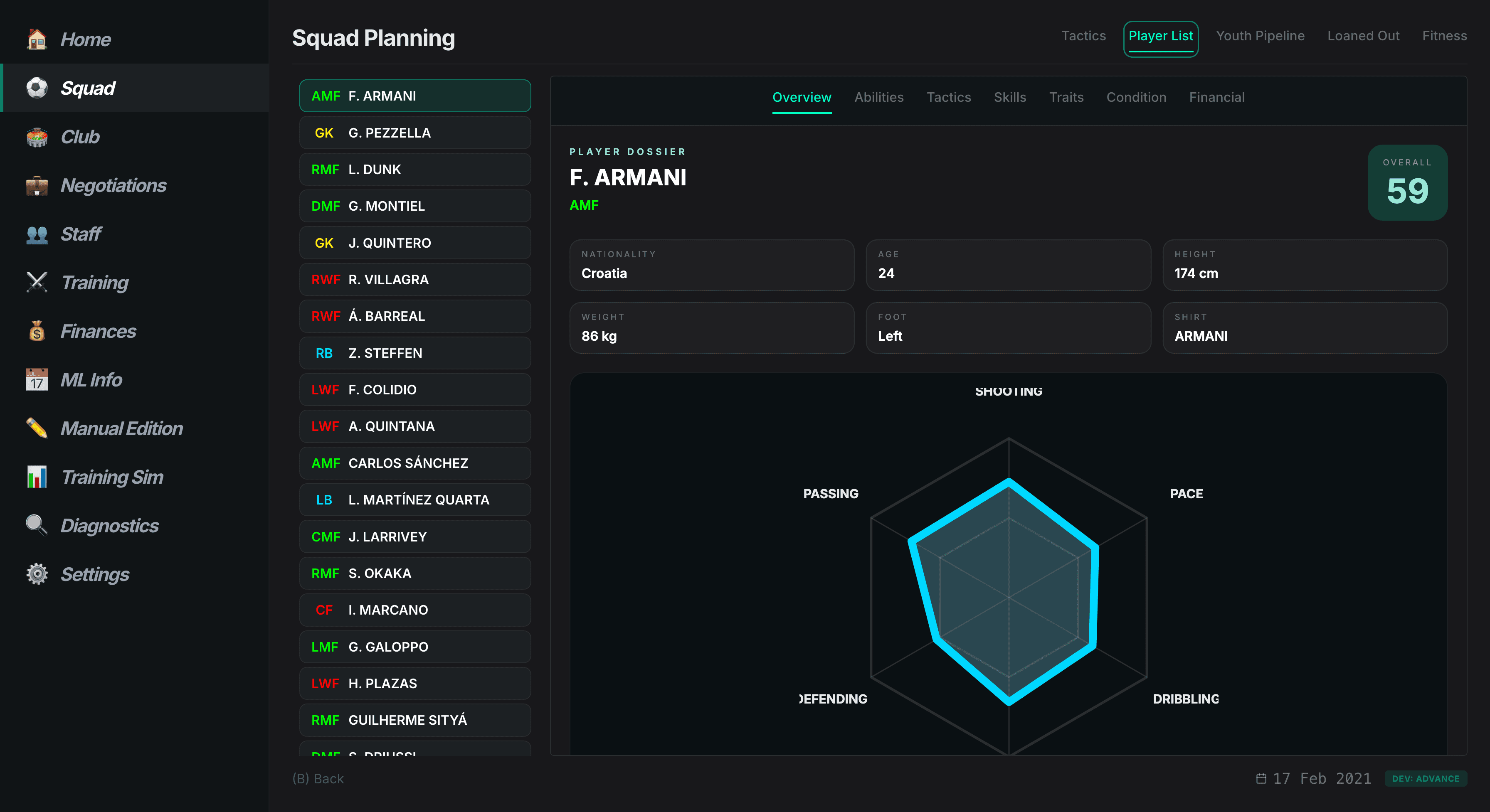Click the (B) Back button

pyautogui.click(x=318, y=778)
